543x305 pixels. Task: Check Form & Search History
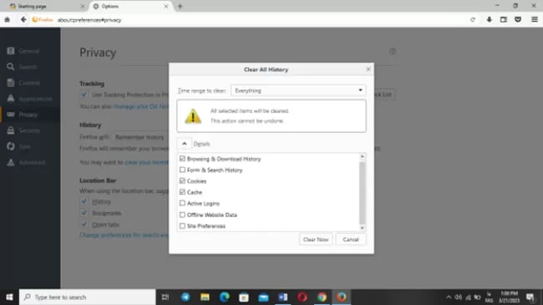click(x=182, y=170)
